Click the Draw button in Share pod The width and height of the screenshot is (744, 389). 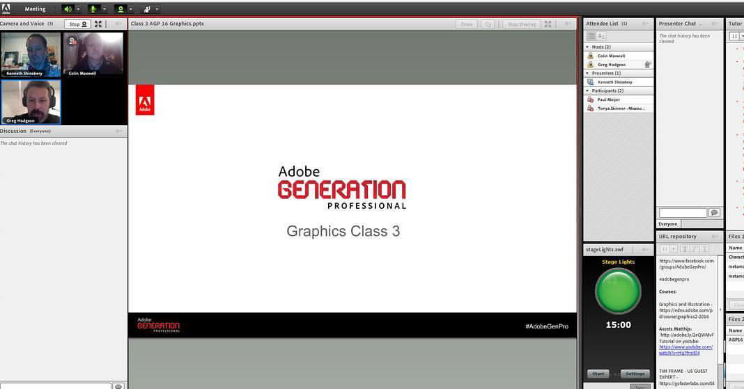[x=467, y=24]
